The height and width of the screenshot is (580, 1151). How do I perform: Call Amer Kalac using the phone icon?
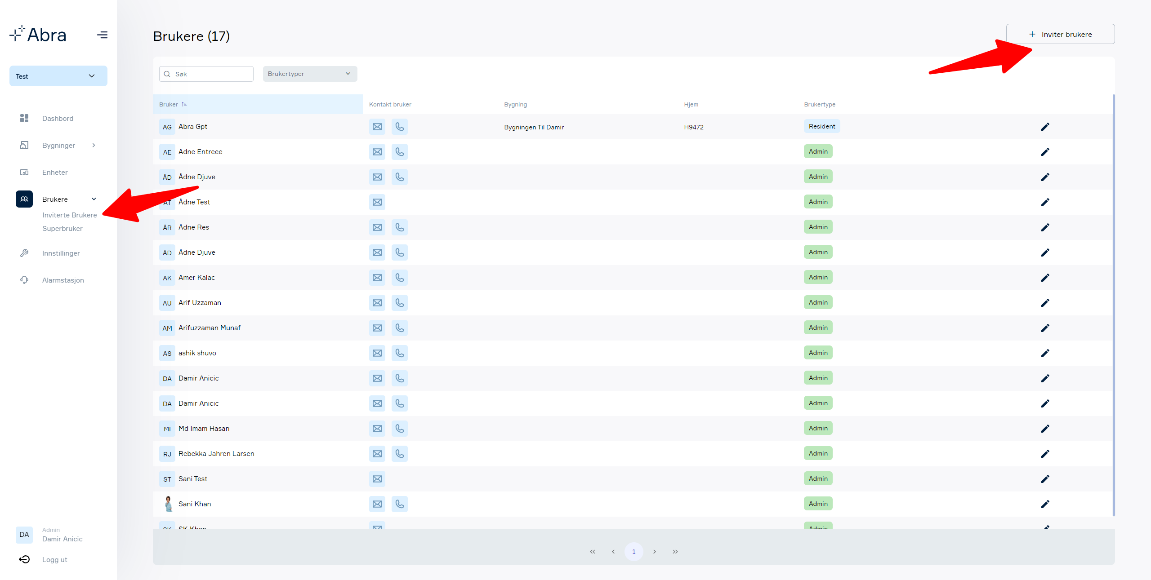(400, 278)
